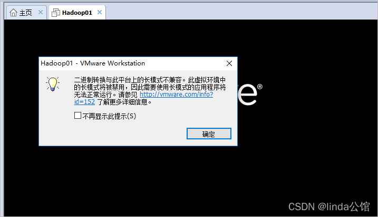Image resolution: width=378 pixels, height=217 pixels.
Task: Click the 不再显示此提示(S) label text
Action: click(x=109, y=116)
